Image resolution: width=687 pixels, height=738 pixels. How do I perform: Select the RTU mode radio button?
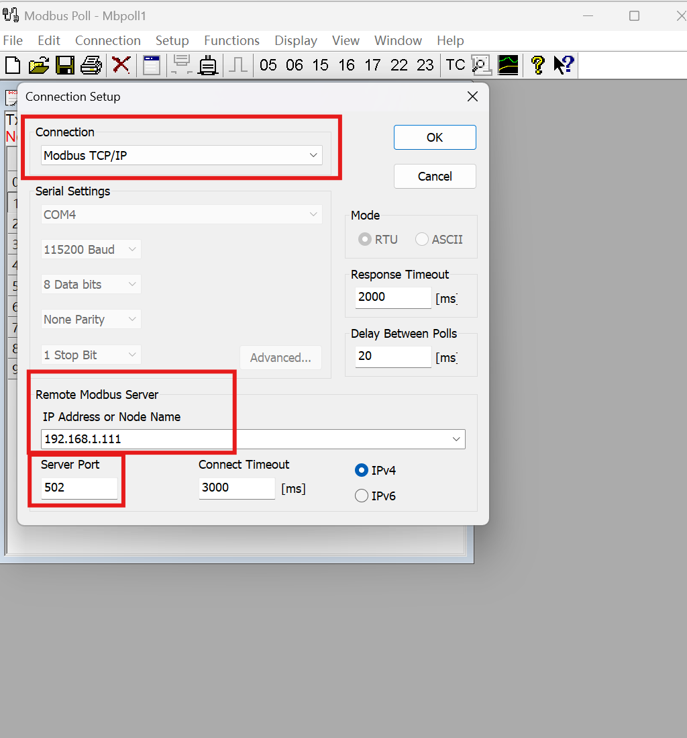[x=364, y=239]
